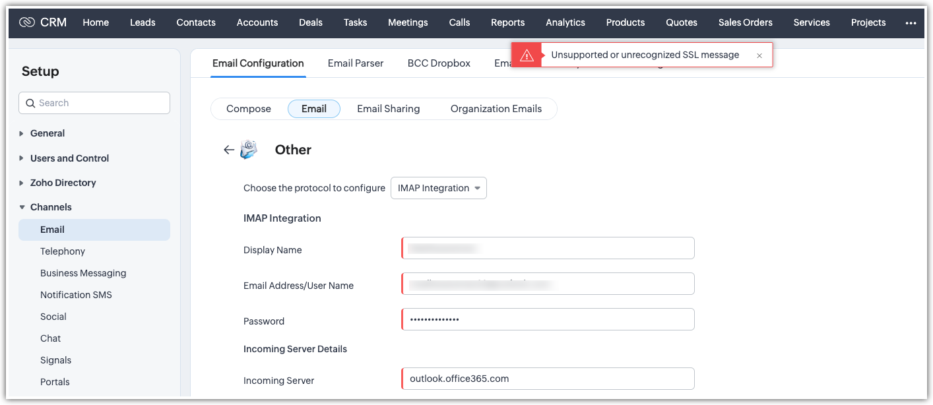The image size is (933, 405).
Task: Click the Email Address/User Name field
Action: [x=548, y=284]
